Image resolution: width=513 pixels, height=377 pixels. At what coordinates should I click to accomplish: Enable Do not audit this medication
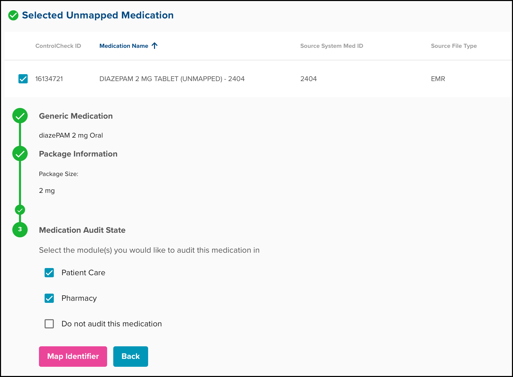[x=49, y=324]
